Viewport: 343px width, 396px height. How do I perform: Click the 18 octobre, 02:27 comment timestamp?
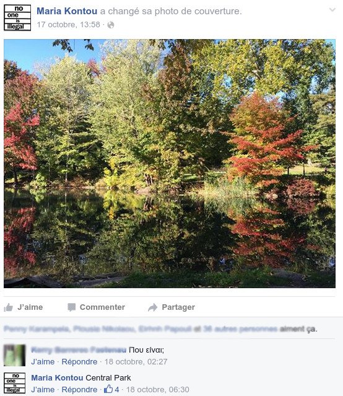pyautogui.click(x=136, y=362)
